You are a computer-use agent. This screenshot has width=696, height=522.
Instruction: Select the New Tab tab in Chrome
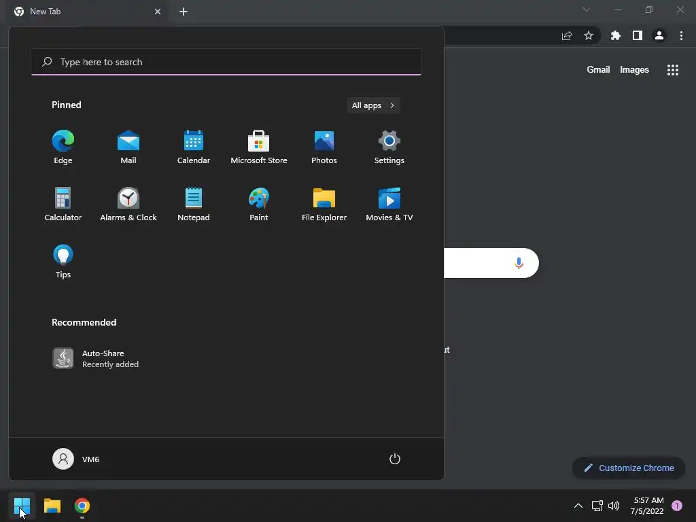click(87, 12)
